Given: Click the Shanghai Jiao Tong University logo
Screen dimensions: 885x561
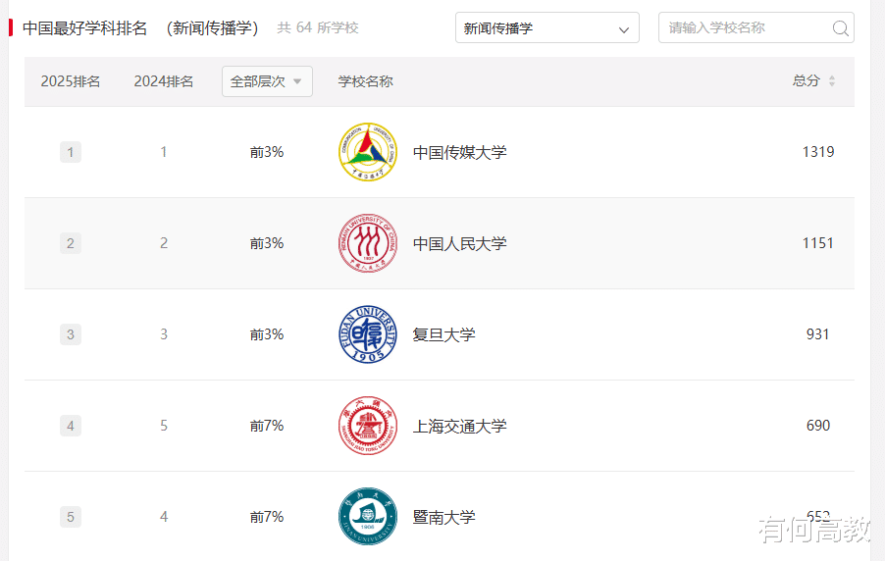Looking at the screenshot, I should click(x=367, y=426).
